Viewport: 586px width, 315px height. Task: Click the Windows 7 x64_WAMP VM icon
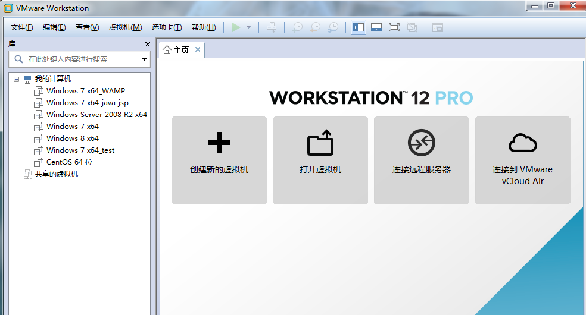coord(39,90)
